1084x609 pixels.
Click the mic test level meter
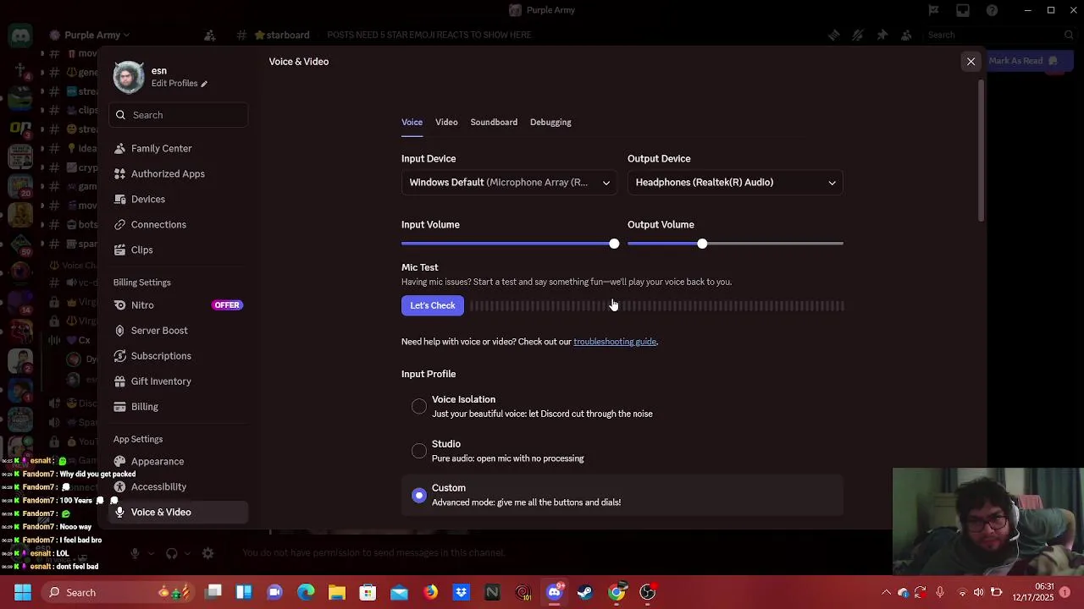coord(657,305)
